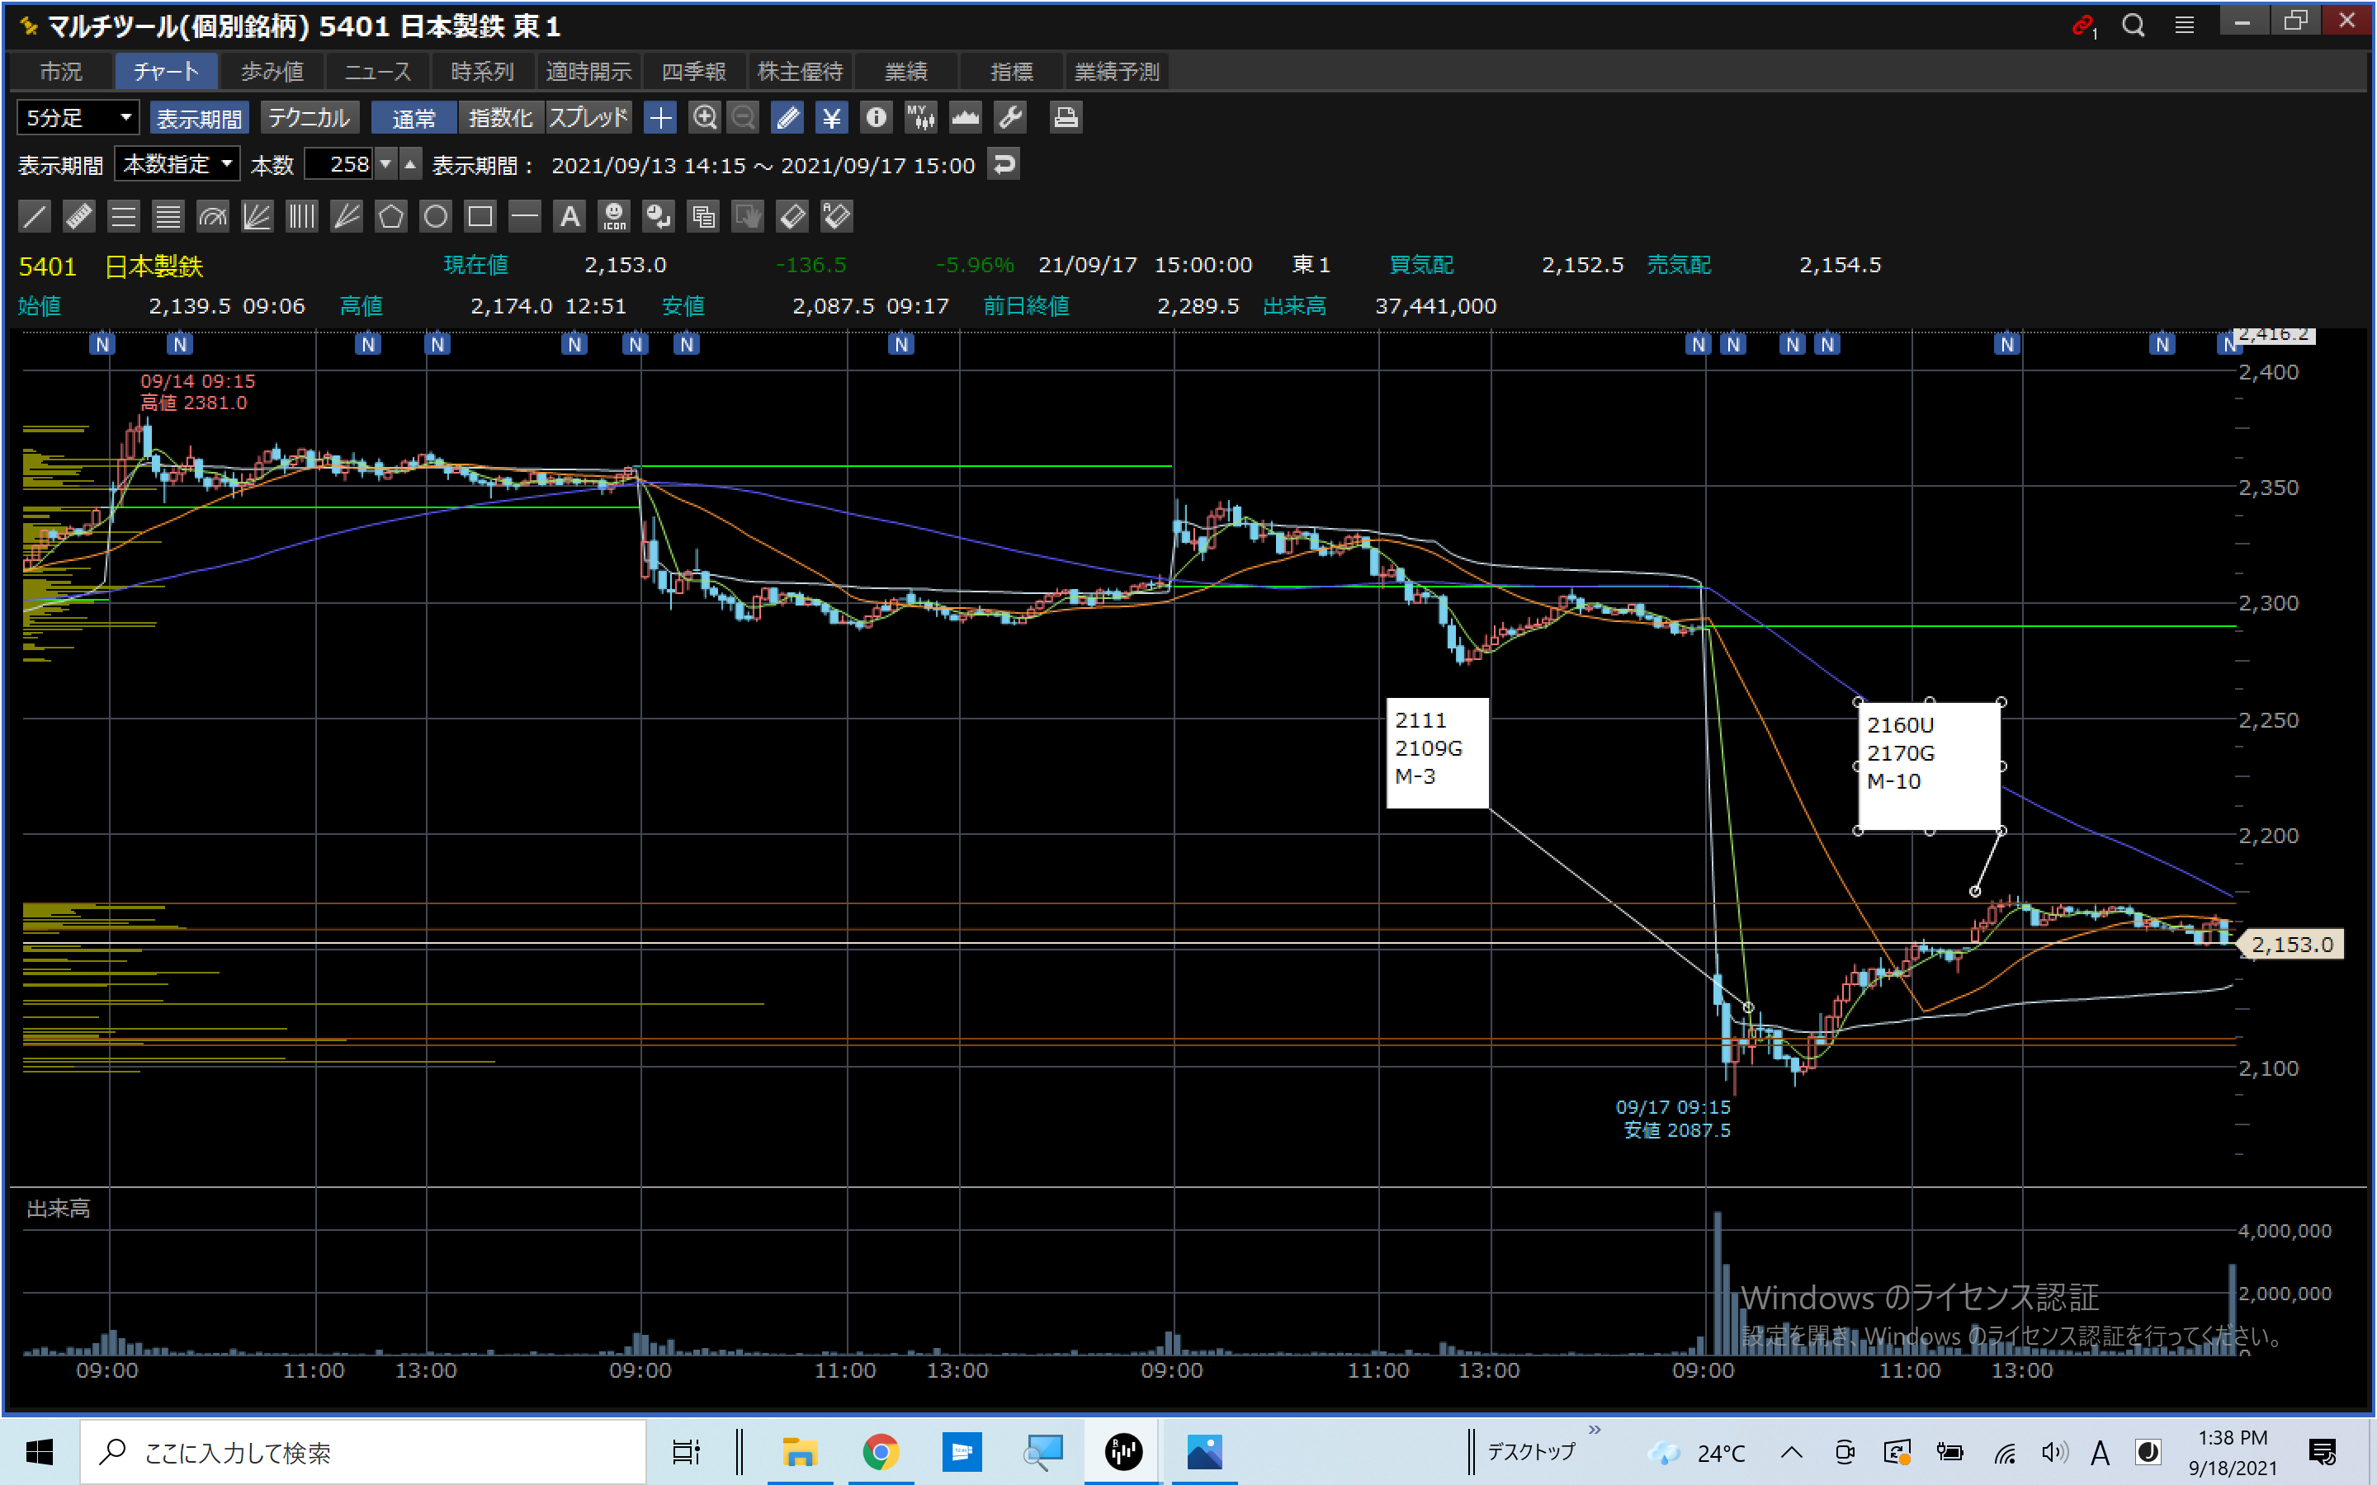Toggle the crosshair cursor button
The width and height of the screenshot is (2377, 1485).
point(660,118)
